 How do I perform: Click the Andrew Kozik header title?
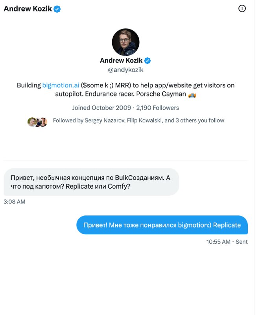tap(28, 9)
